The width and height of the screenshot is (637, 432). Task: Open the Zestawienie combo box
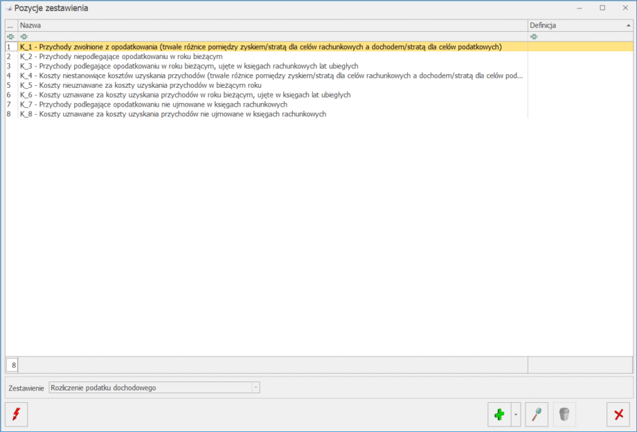coord(154,388)
